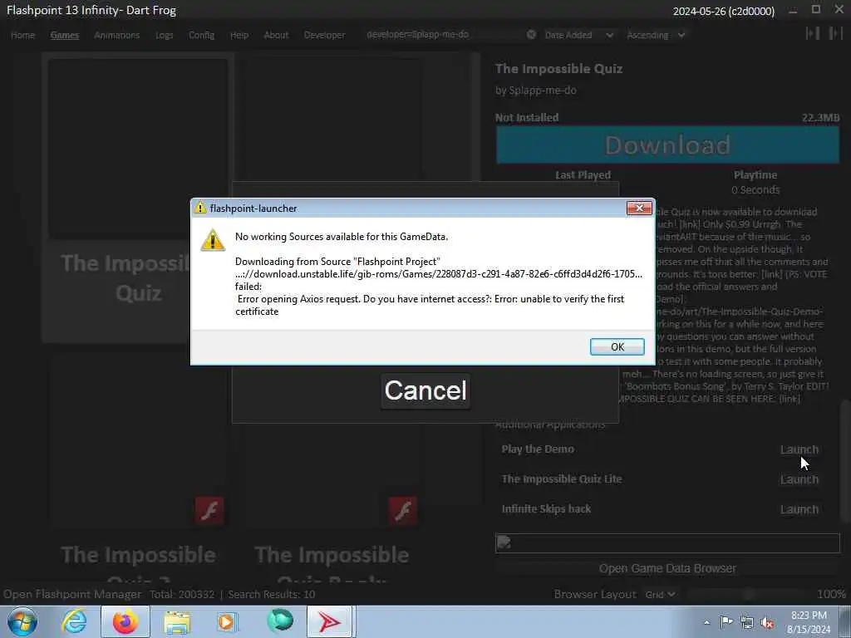Launch The Impossible Quiz Lite
Viewport: 851px width, 638px height.
(x=799, y=479)
